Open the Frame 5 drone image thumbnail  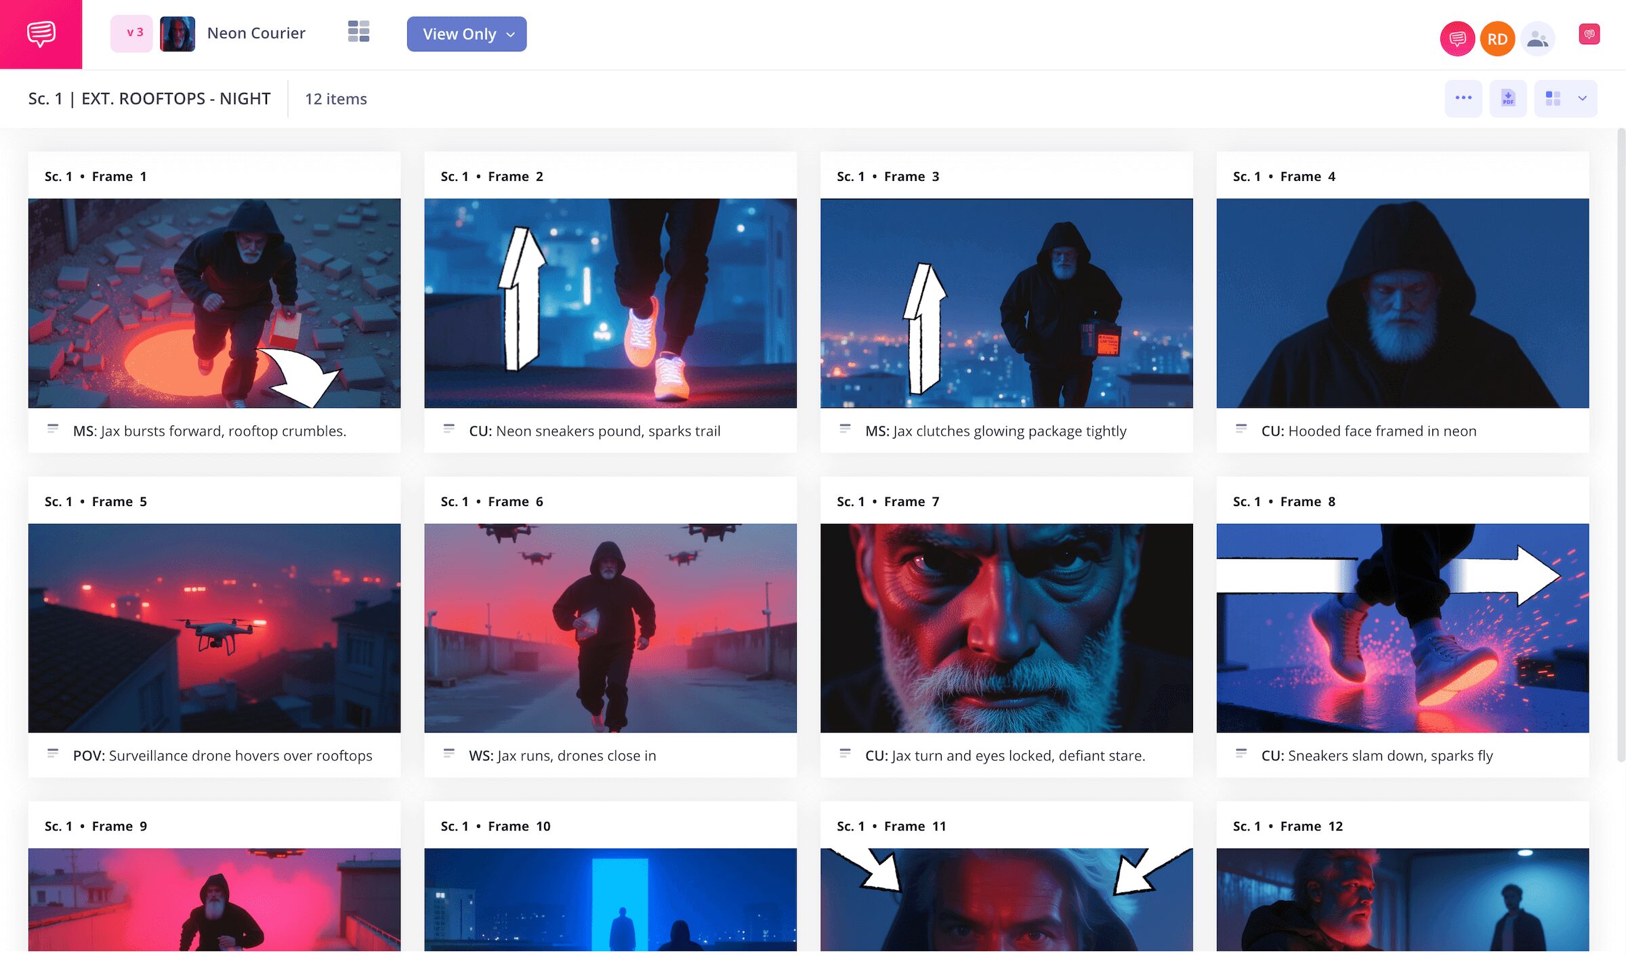214,628
